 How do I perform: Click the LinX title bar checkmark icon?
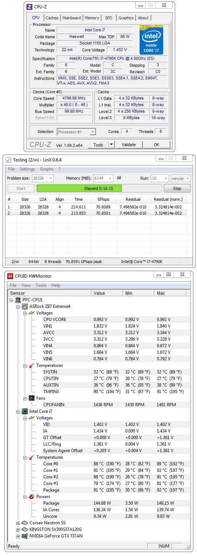point(8,160)
